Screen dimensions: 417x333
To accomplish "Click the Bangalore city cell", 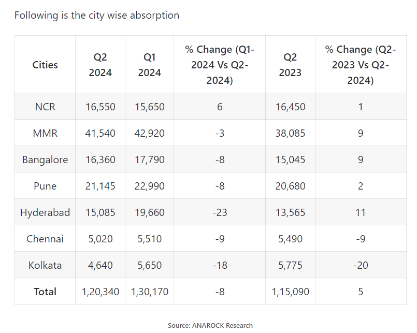I will pos(45,160).
